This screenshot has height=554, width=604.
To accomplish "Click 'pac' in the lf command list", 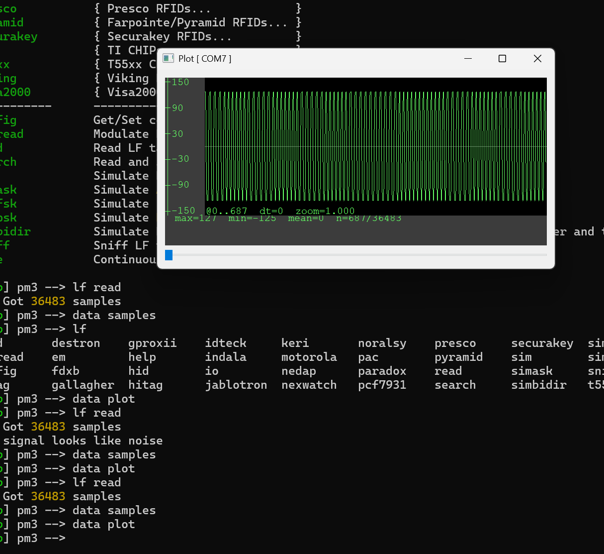I will 368,357.
